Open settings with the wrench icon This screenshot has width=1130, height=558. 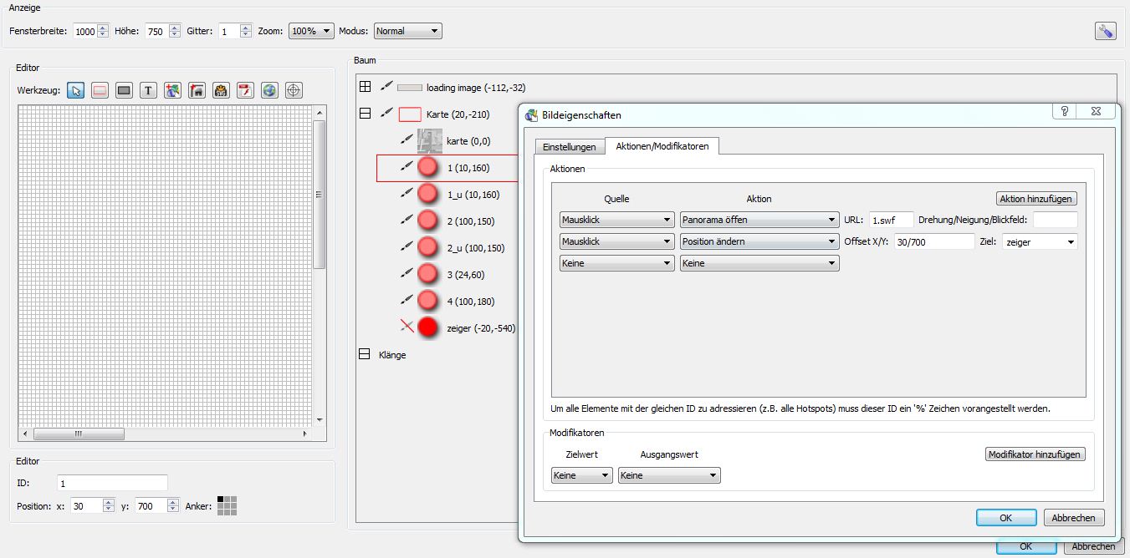point(1105,31)
